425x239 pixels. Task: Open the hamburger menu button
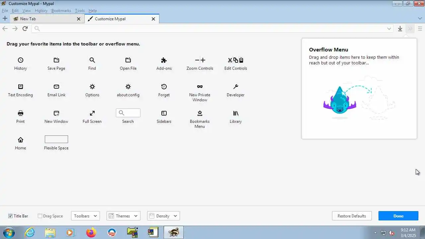click(420, 29)
